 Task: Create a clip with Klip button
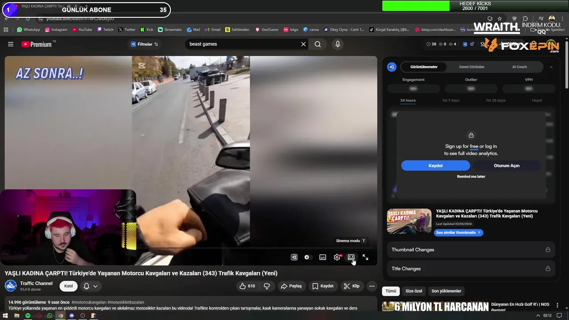pyautogui.click(x=352, y=286)
